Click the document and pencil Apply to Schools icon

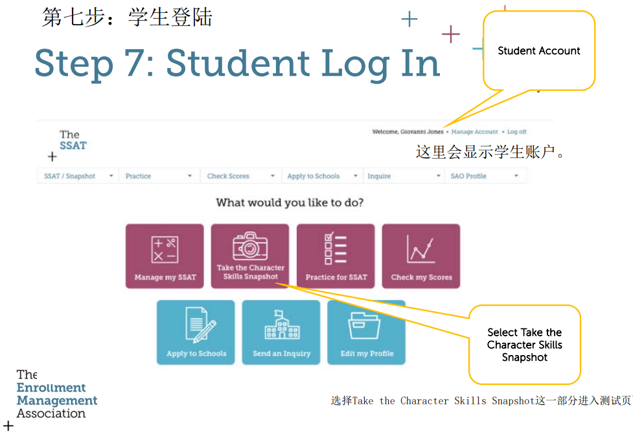201,325
